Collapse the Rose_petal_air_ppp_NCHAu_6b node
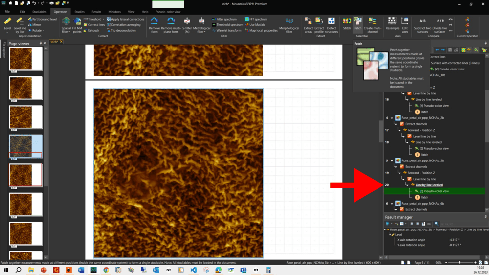The height and width of the screenshot is (275, 489). click(392, 204)
